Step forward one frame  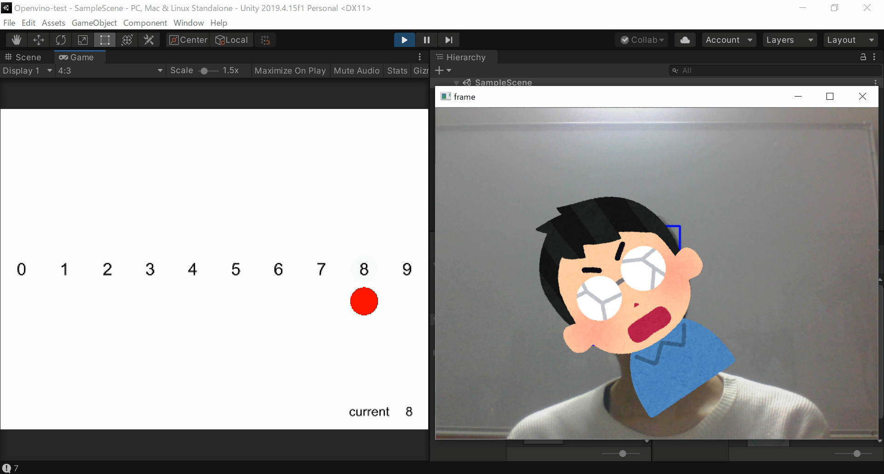(448, 40)
